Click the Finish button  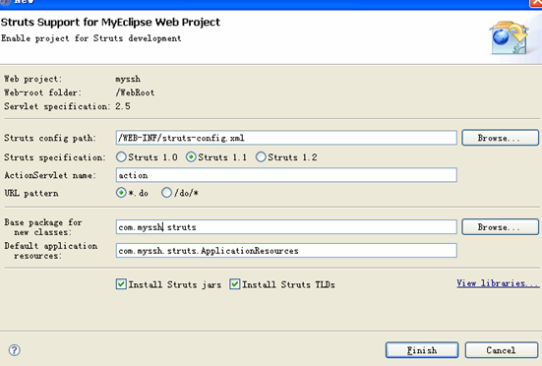pyautogui.click(x=422, y=350)
